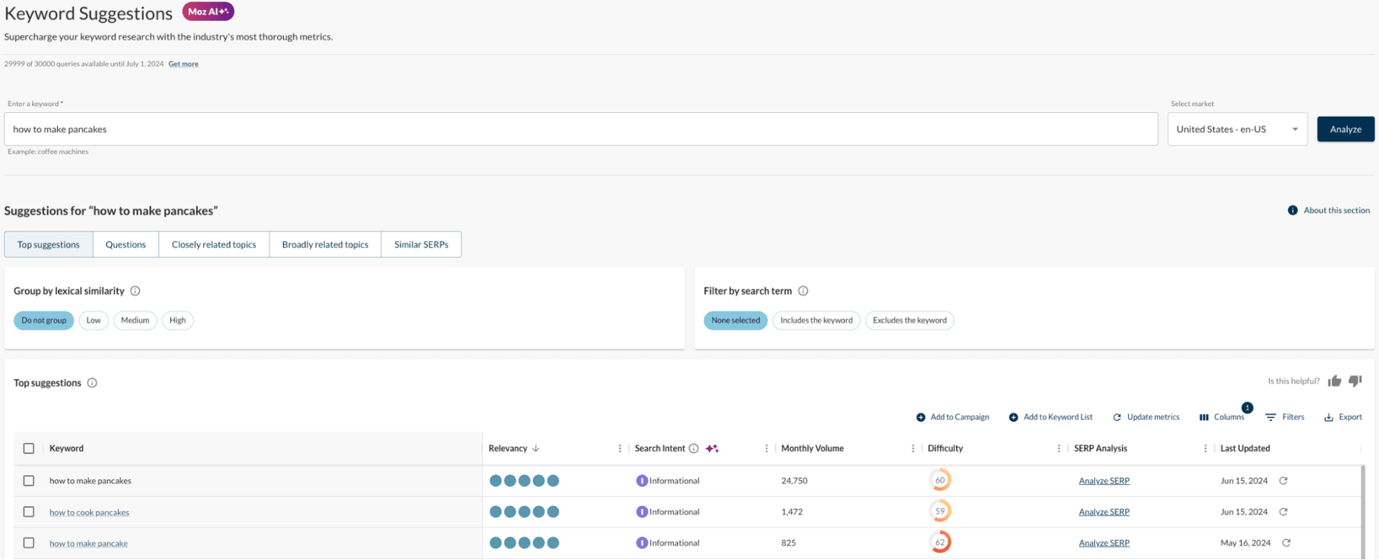Give thumbs down feedback
This screenshot has width=1379, height=560.
1355,381
